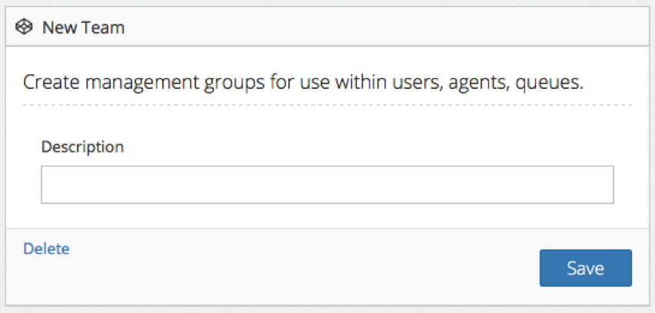Select the "New Team" panel title

tap(83, 28)
